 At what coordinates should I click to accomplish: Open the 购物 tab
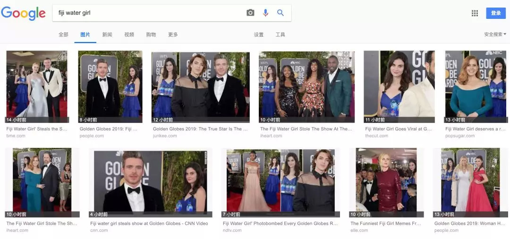pos(151,34)
